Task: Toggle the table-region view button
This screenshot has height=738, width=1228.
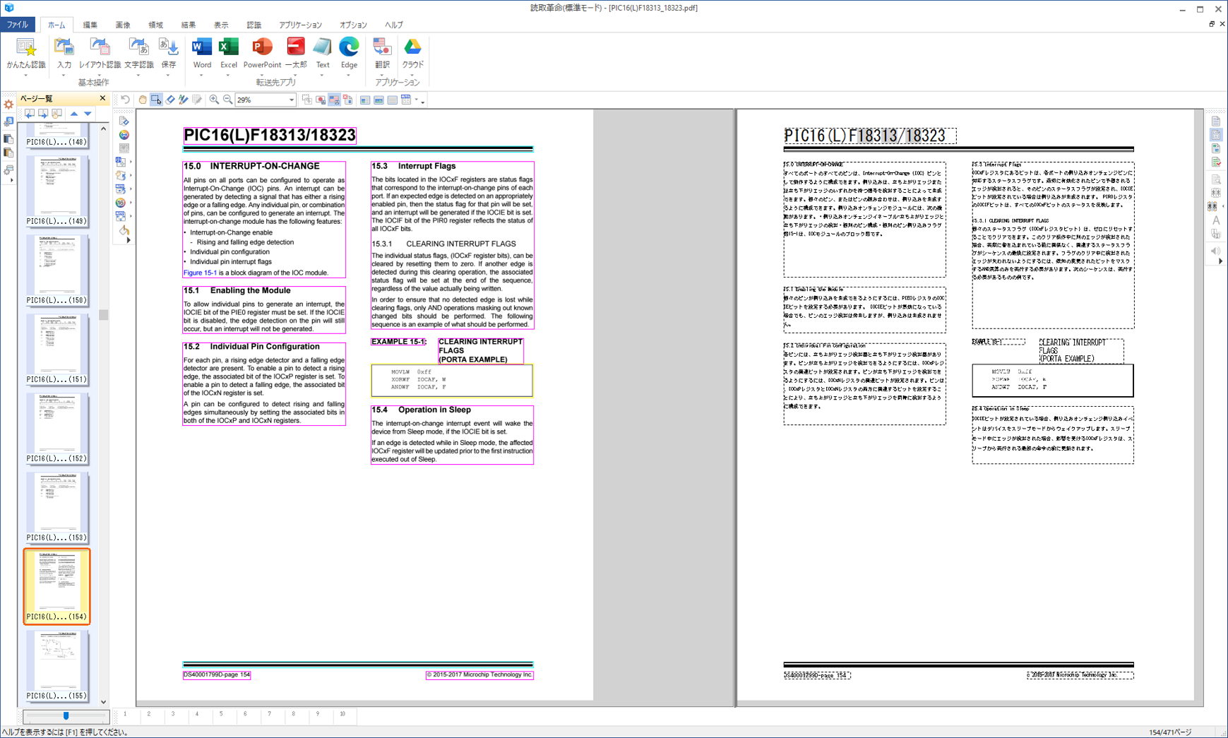Action: [x=393, y=100]
